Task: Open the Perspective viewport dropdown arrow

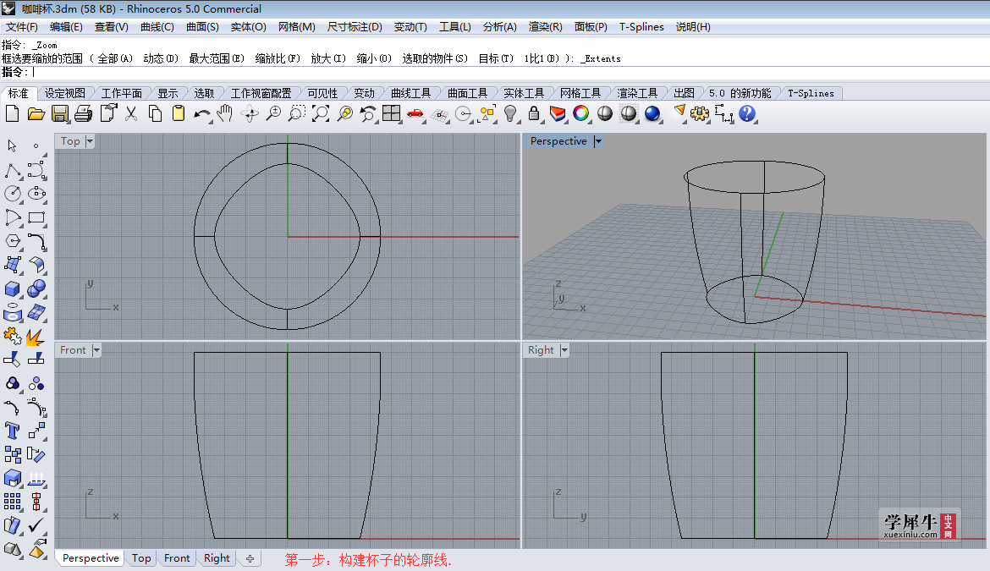Action: point(598,141)
